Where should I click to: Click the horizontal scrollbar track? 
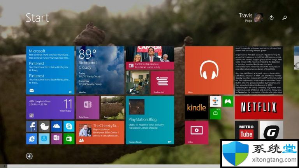click(114, 166)
